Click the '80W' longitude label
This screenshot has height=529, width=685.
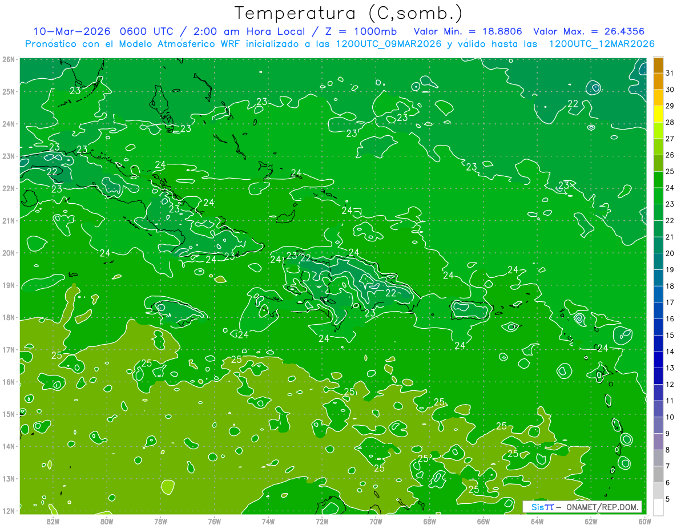[107, 521]
